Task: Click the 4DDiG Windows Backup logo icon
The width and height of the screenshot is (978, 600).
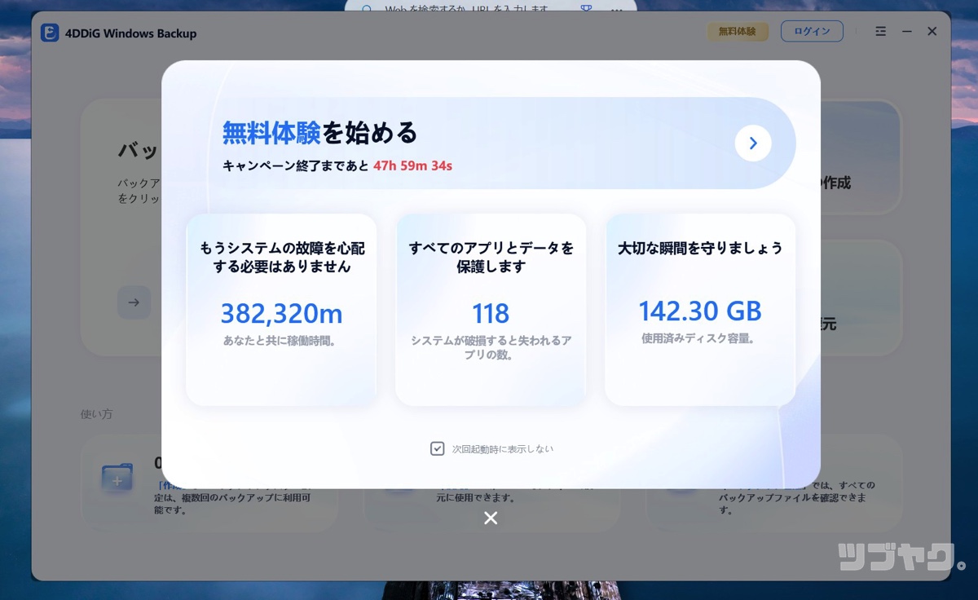Action: [x=50, y=33]
